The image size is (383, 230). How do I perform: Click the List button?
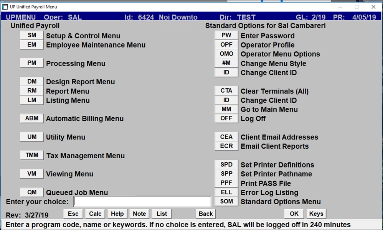(x=162, y=214)
